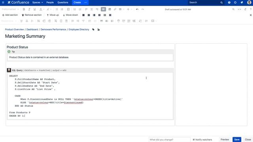Insert a link

coord(115,9)
